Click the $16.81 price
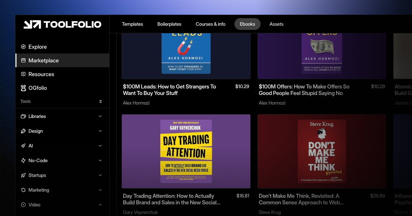 coord(243,196)
